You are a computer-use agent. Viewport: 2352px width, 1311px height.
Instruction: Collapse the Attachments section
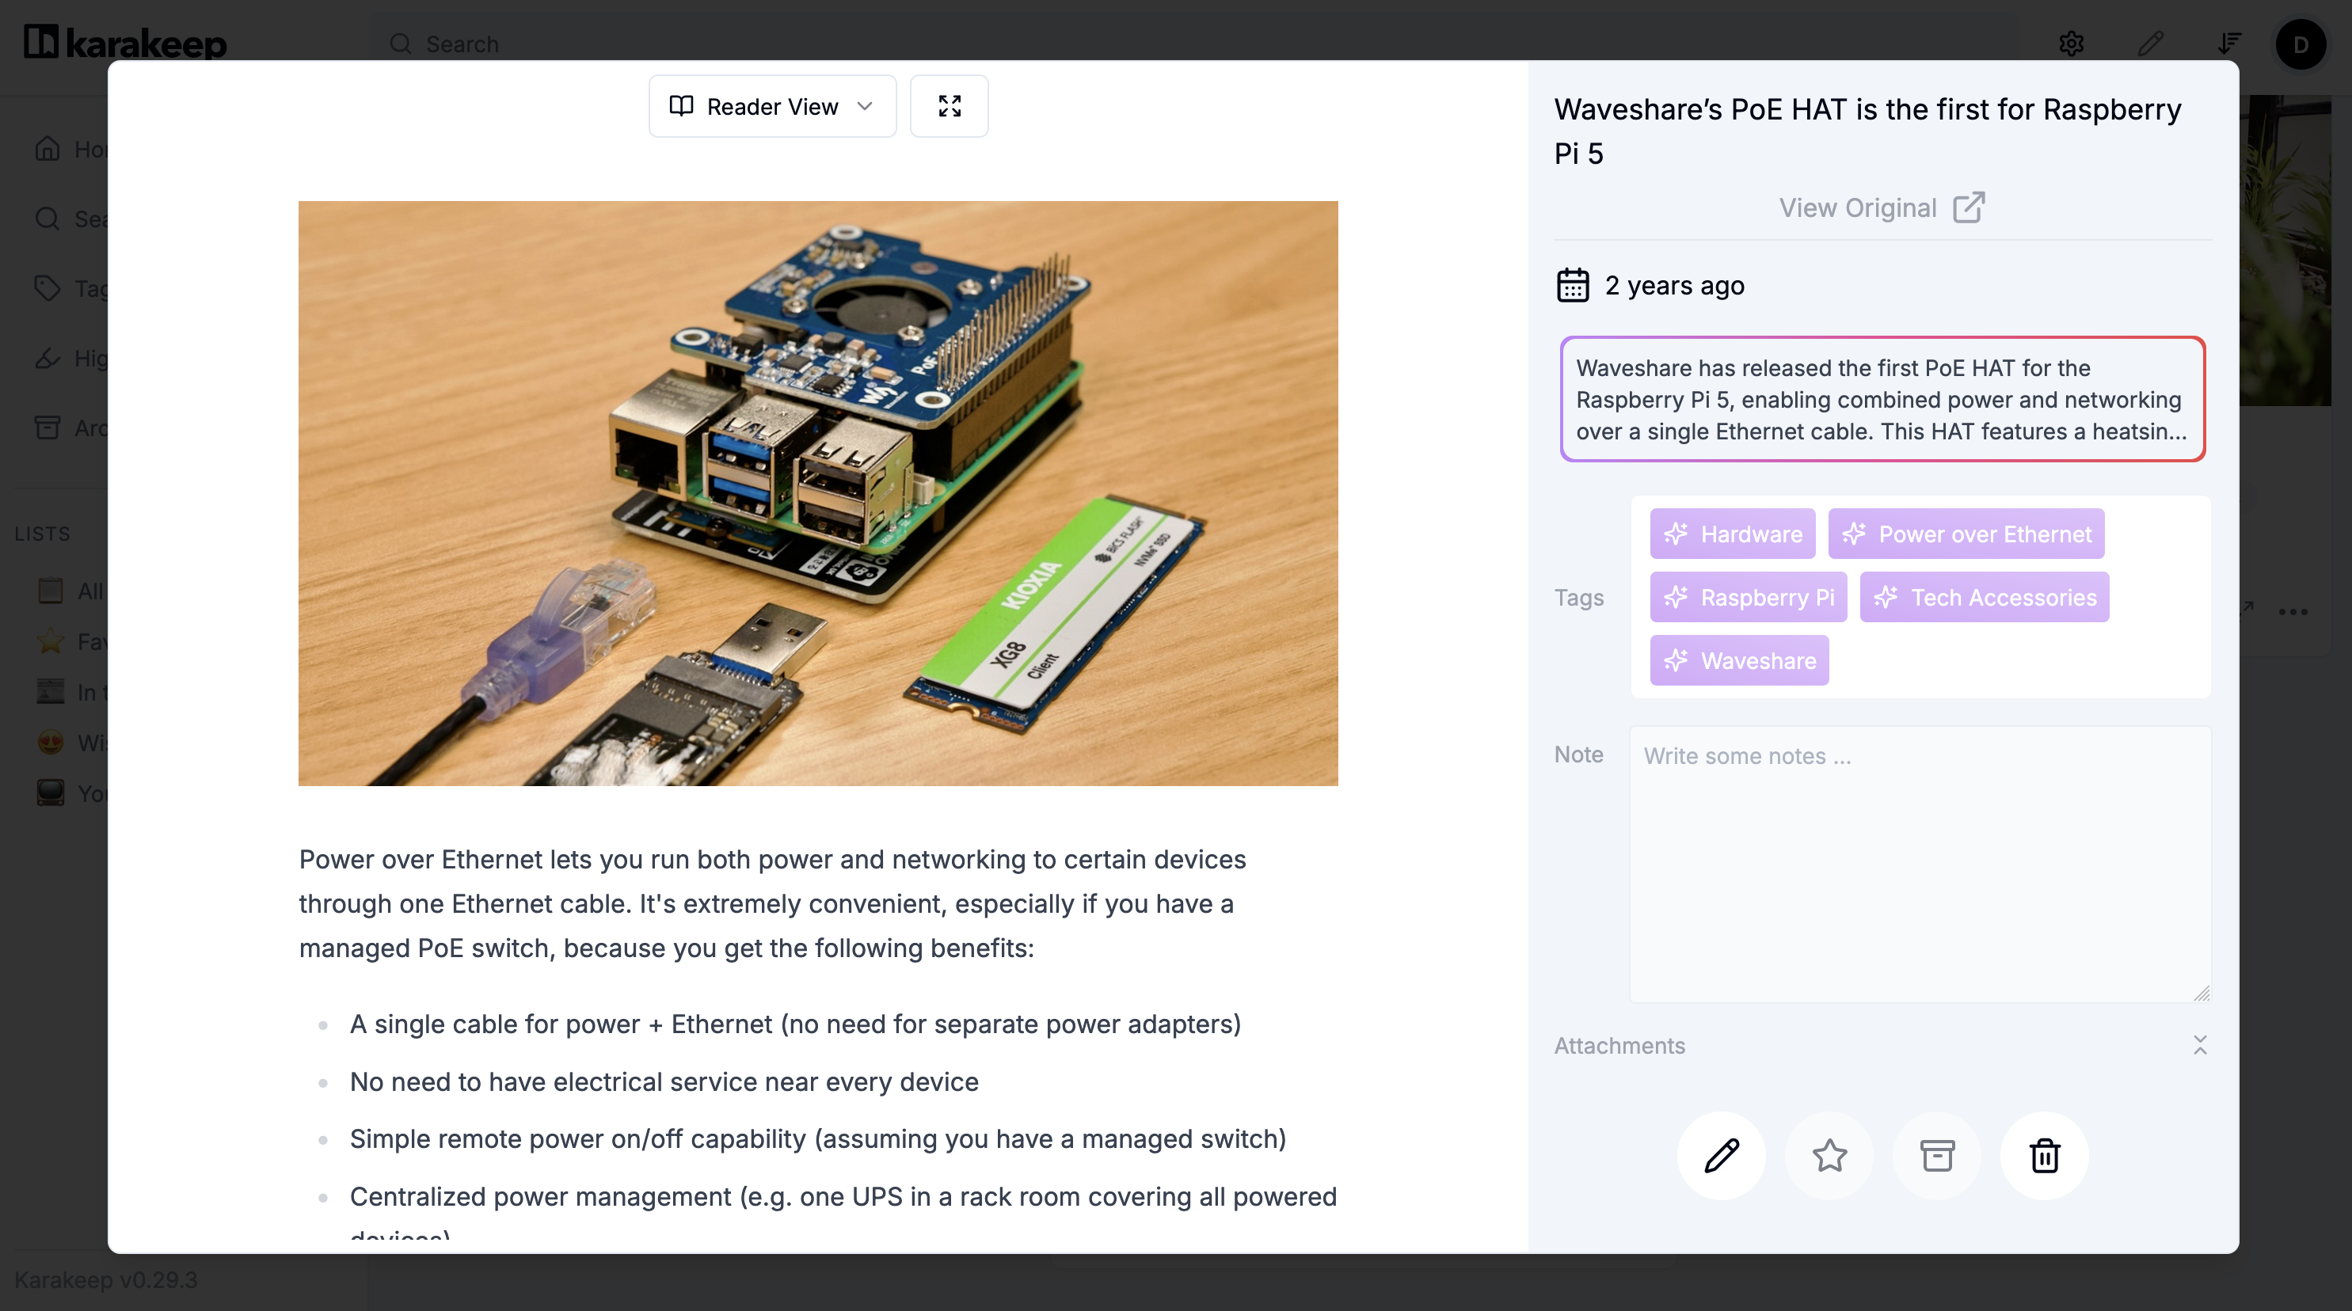click(2199, 1045)
